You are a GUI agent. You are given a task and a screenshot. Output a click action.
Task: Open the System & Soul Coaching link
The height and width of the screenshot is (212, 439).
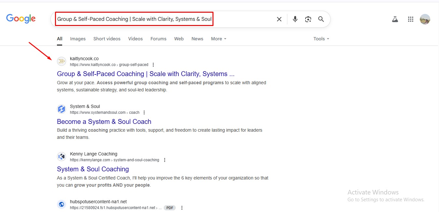[x=93, y=169]
